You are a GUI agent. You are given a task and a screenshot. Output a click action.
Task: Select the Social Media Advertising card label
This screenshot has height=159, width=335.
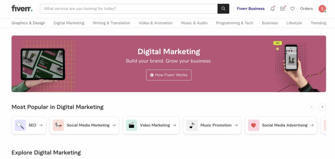[285, 125]
